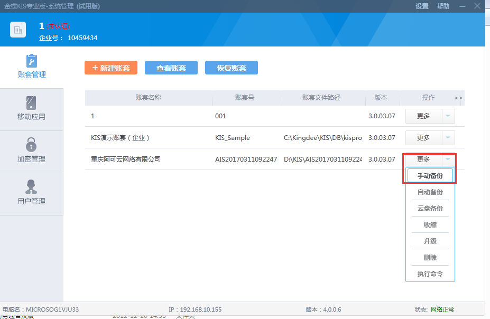Select 自动备份 menu entry
Screen dimensions: 490x319
[x=430, y=192]
